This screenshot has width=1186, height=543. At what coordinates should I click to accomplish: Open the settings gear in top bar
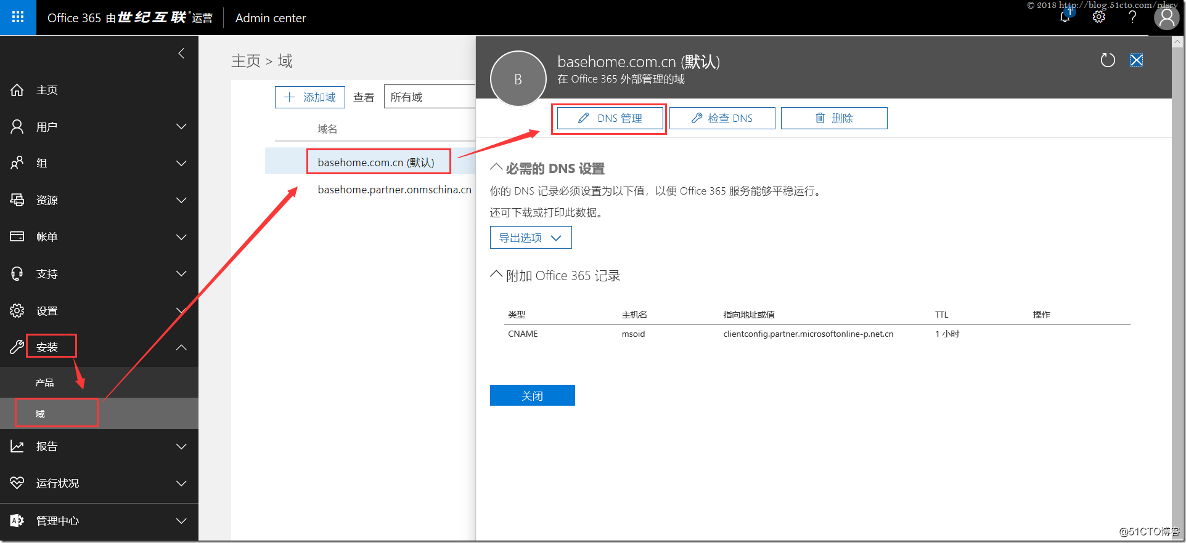(x=1099, y=17)
